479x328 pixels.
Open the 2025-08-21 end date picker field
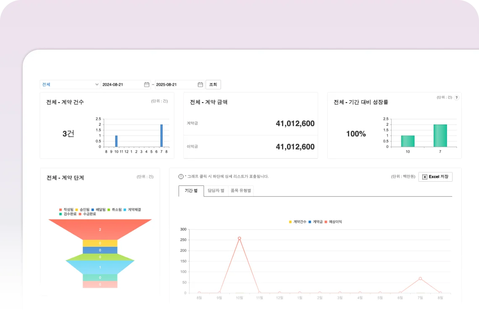point(176,85)
